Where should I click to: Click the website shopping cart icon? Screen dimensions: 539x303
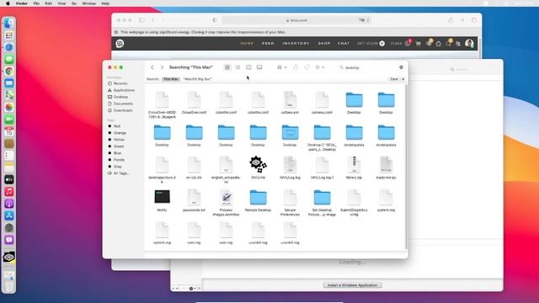coord(419,44)
